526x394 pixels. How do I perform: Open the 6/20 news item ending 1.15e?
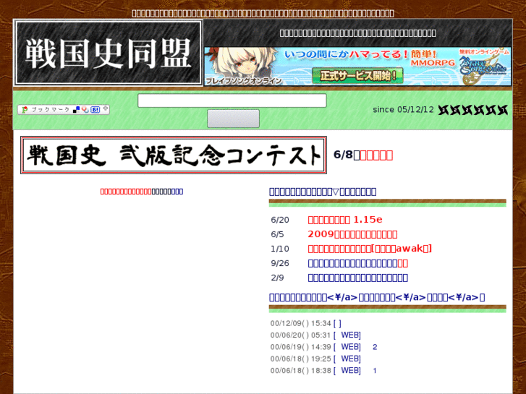345,220
